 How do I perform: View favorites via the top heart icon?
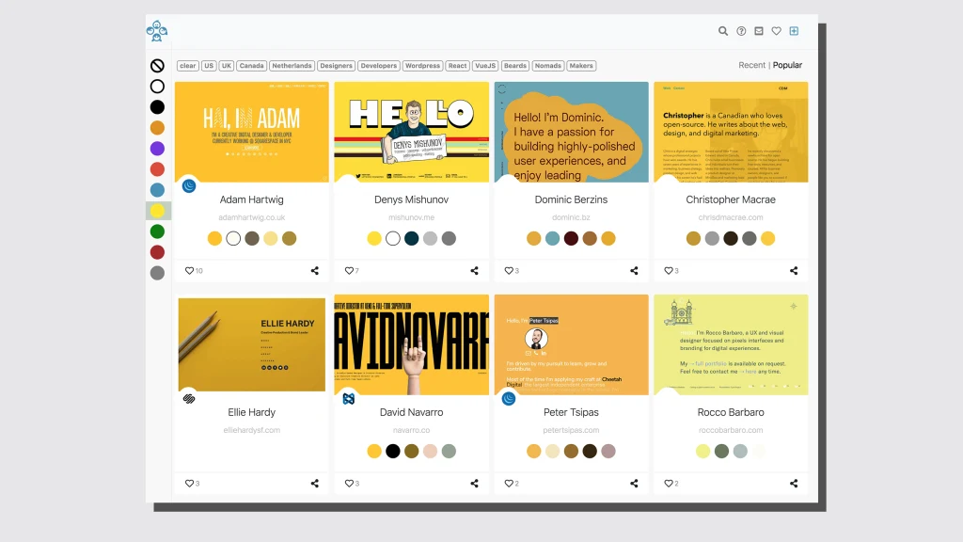(x=777, y=31)
